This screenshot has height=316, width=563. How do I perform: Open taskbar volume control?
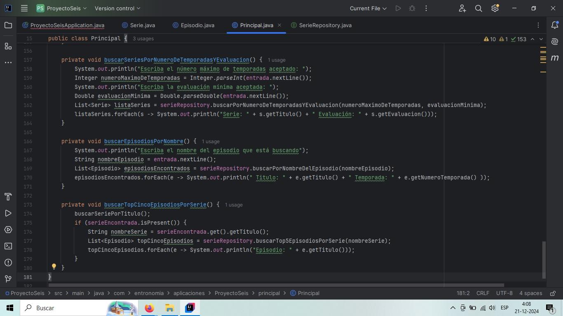point(492,308)
